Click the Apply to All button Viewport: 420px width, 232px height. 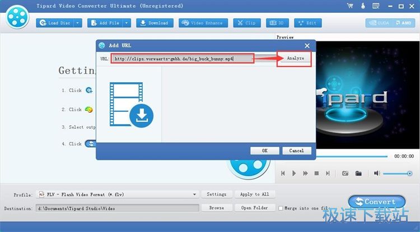254,195
